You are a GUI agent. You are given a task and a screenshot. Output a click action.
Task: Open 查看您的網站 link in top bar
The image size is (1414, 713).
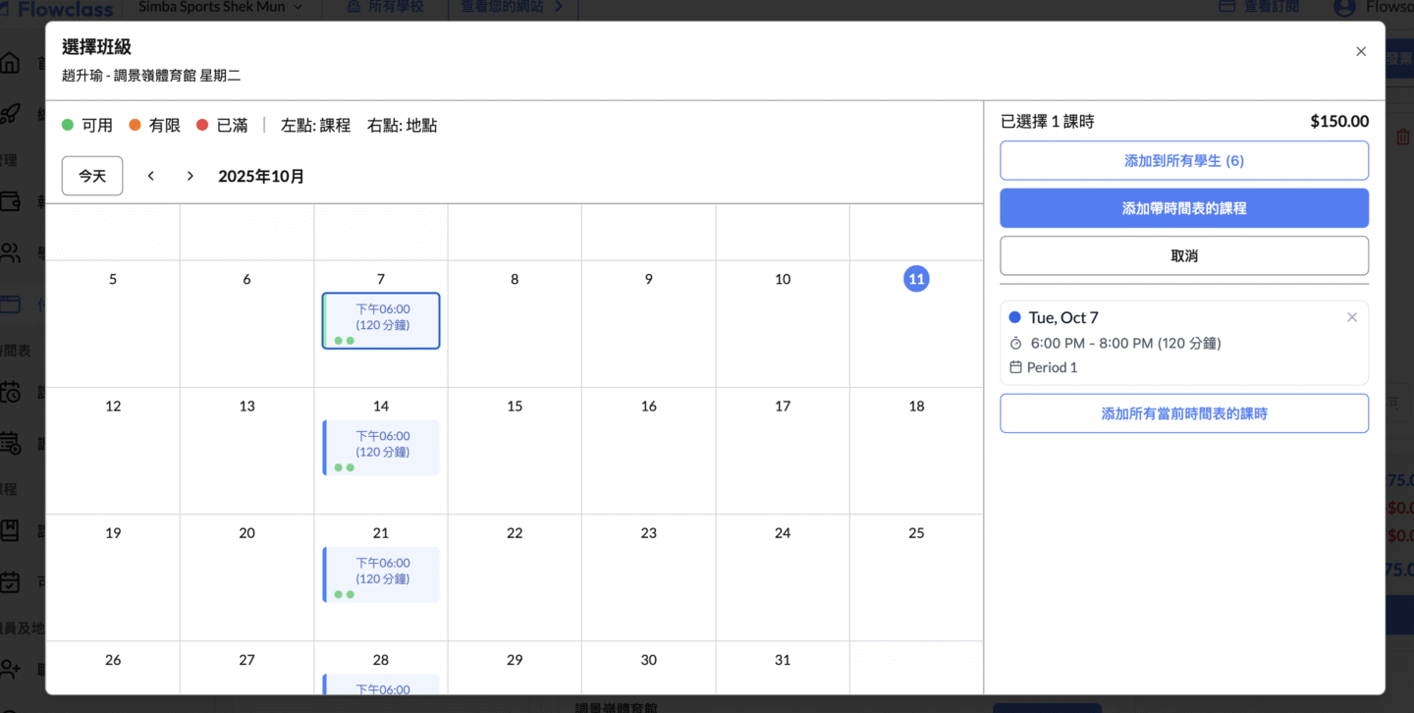[x=512, y=8]
